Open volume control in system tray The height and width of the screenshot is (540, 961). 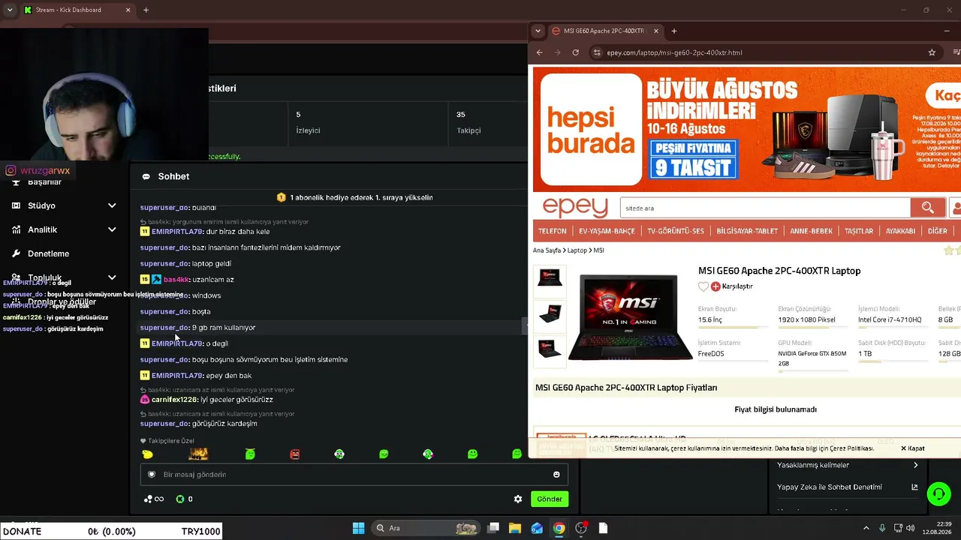click(911, 528)
